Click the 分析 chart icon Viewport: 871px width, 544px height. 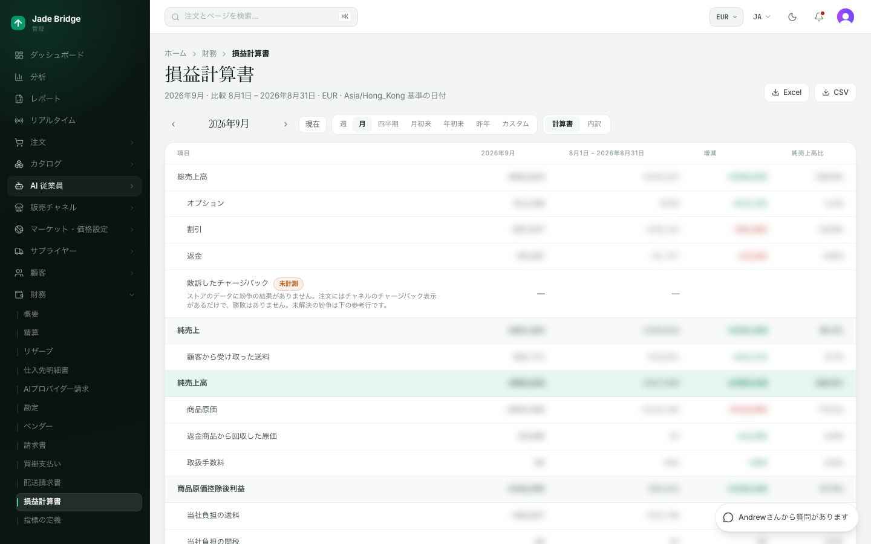pos(19,77)
